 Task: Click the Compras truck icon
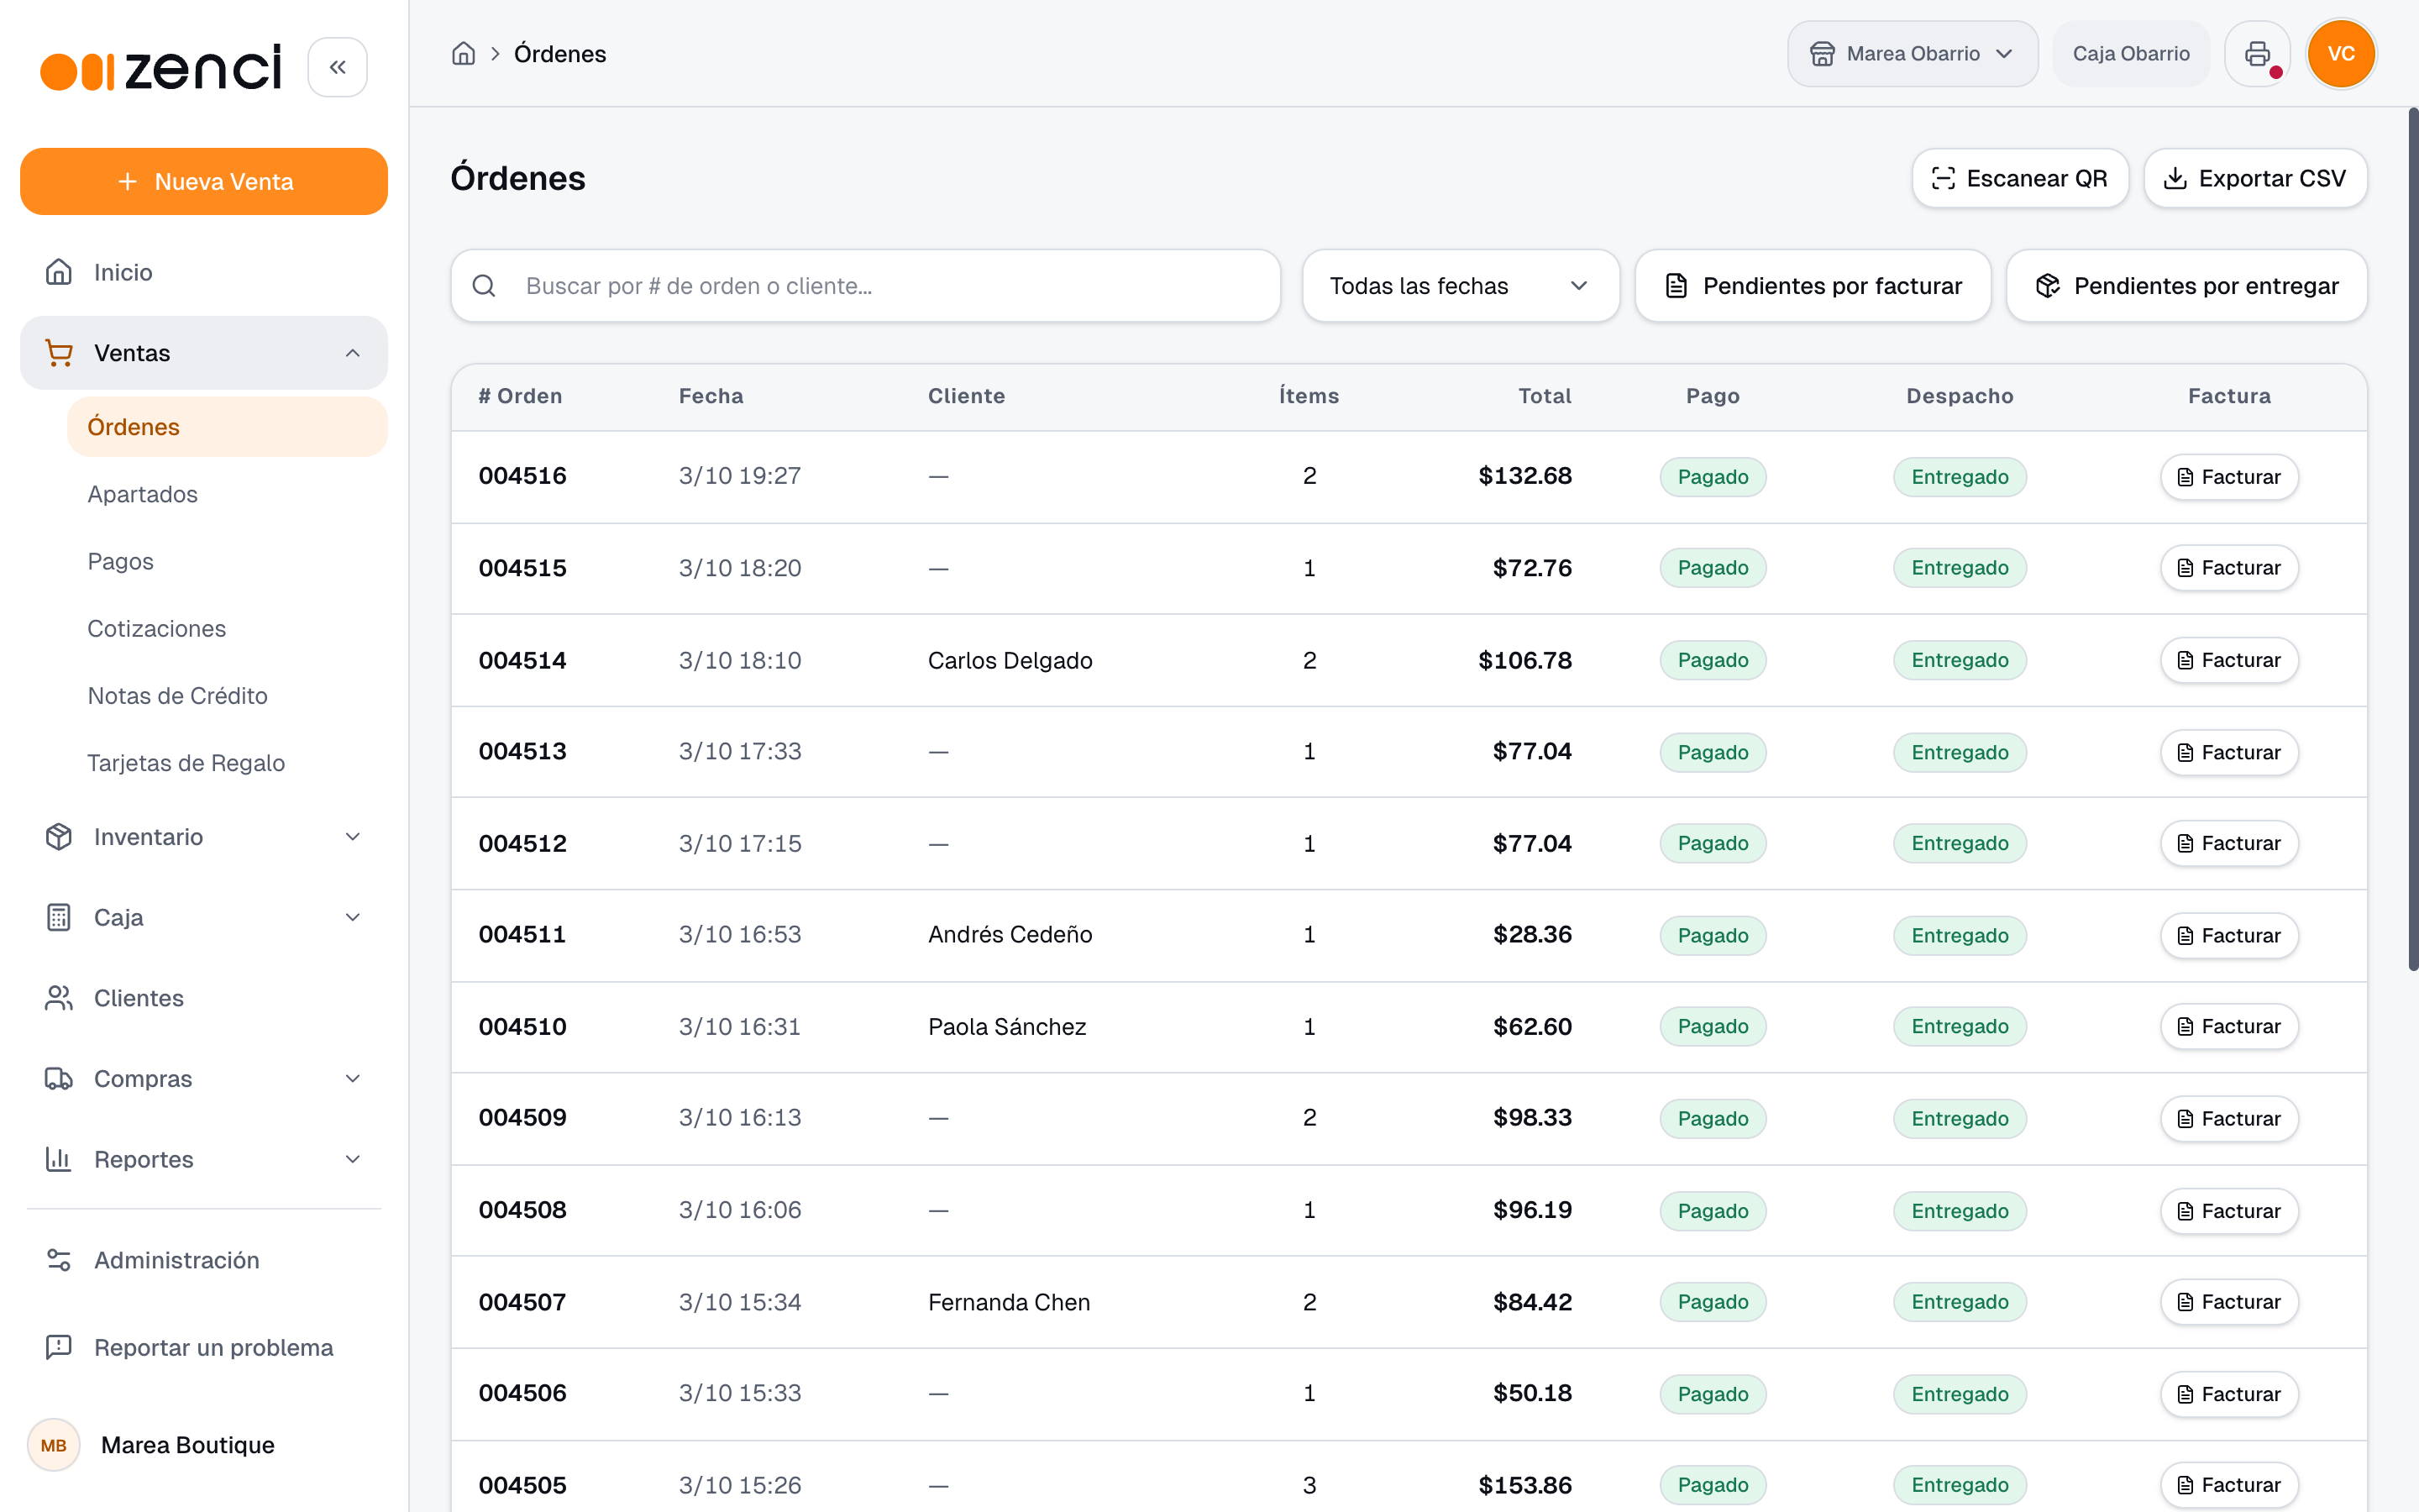[x=59, y=1079]
